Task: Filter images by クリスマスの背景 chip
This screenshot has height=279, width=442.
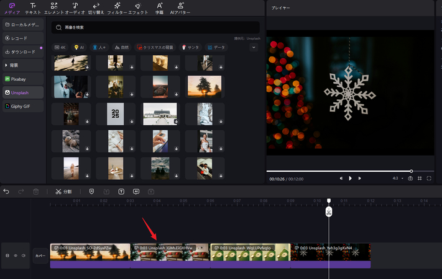Action: (157, 47)
